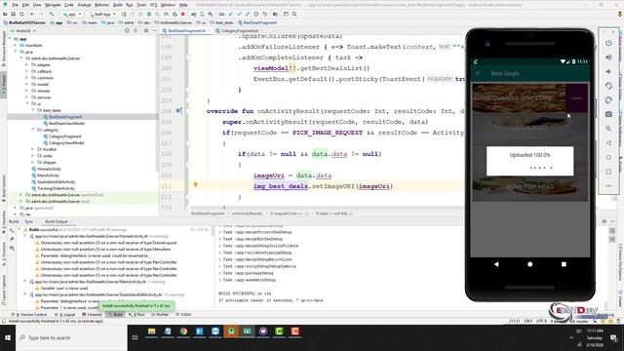Open the TODO tool window
The width and height of the screenshot is (624, 351).
(183, 314)
